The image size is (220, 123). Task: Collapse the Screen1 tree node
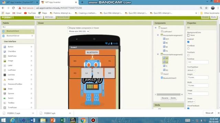tap(156, 28)
